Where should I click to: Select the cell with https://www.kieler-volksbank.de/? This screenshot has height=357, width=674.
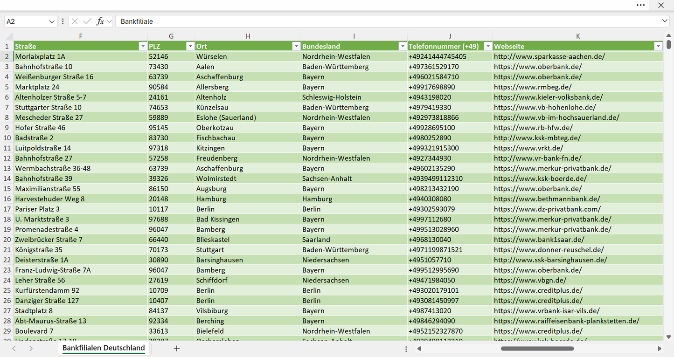tap(578, 97)
